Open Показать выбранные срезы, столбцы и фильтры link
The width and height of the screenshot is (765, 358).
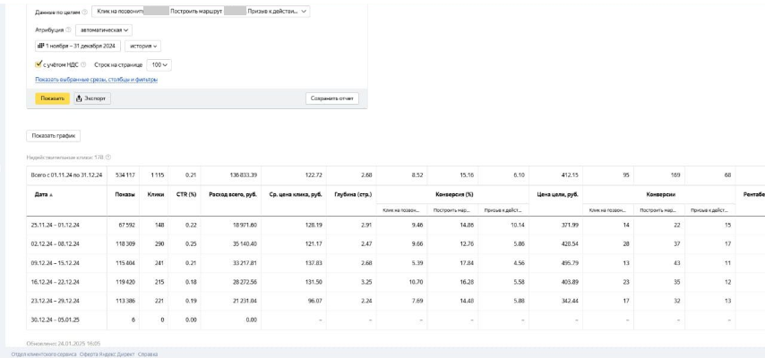click(96, 80)
